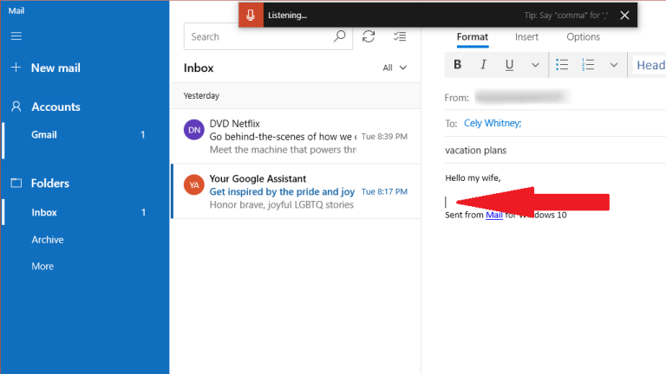Expand more font formatting options
Screen dimensions: 666x374
coord(535,65)
